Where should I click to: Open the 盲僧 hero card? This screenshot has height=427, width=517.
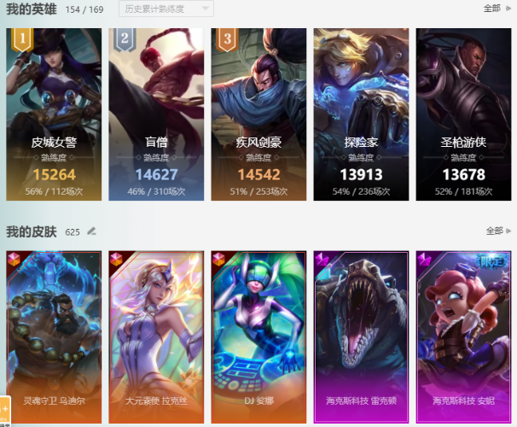pyautogui.click(x=156, y=114)
